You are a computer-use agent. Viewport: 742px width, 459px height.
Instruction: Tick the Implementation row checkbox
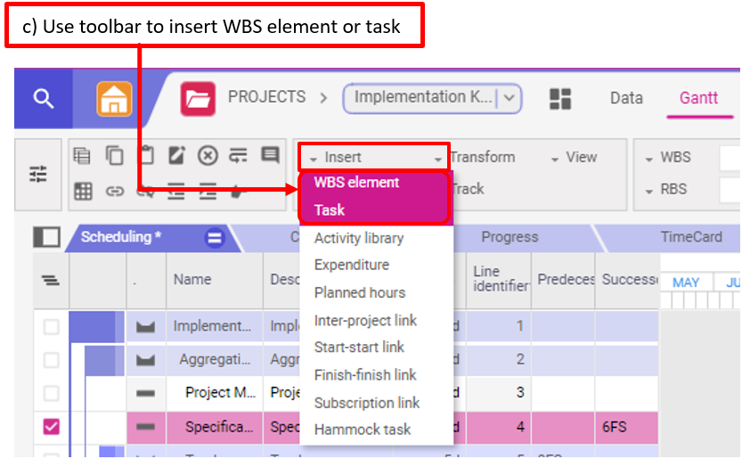[x=51, y=327]
